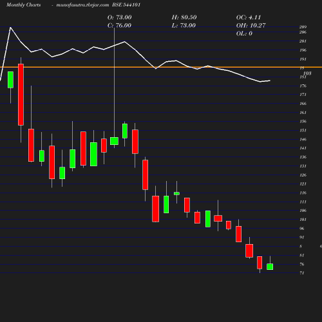322x322 pixels.
Task: Click the tallest red candle spanning 188 to 154
Action: (x=21, y=95)
